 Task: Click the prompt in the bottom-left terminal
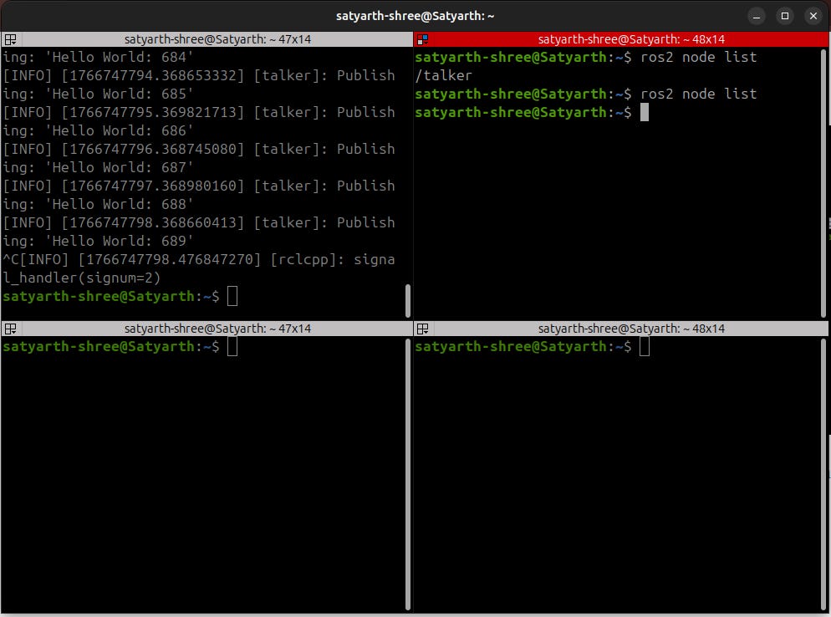click(x=110, y=347)
